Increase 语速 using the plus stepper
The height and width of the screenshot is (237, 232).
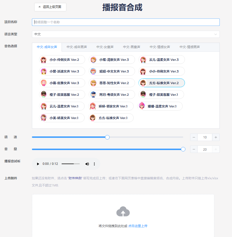pyautogui.click(x=216, y=137)
